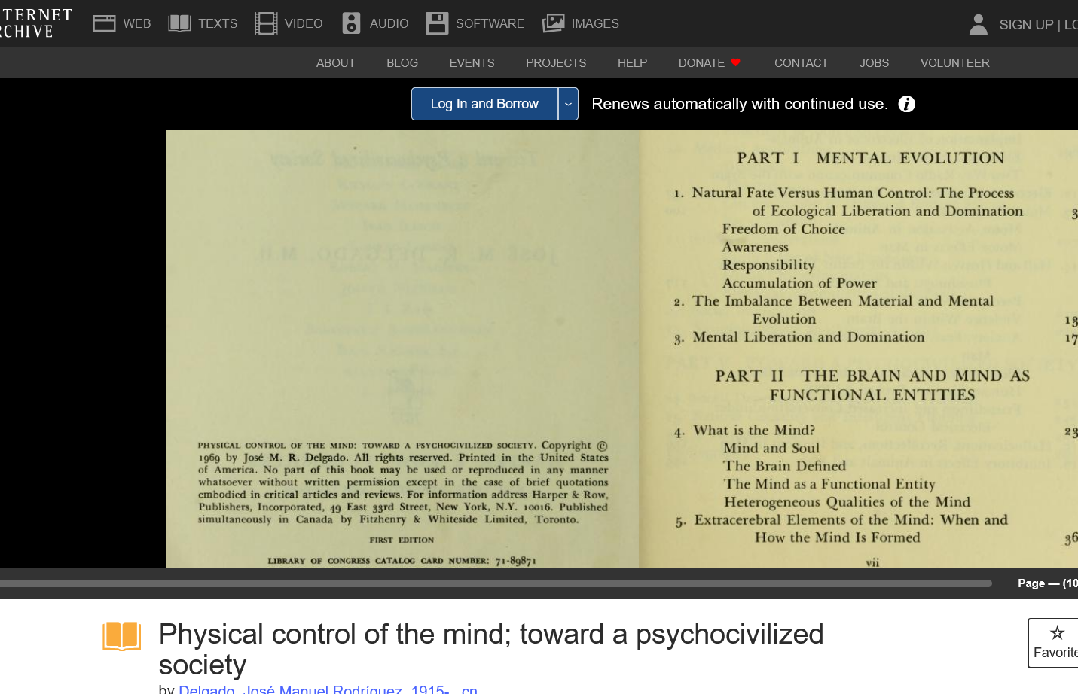Click the lending info icon
The image size is (1078, 694).
coord(907,104)
